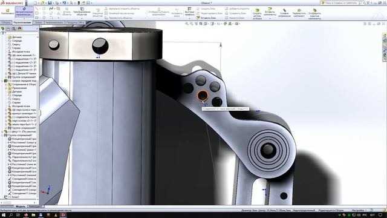Rebuild the model with the traffic light icon
This screenshot has width=387, height=218.
click(x=79, y=3)
